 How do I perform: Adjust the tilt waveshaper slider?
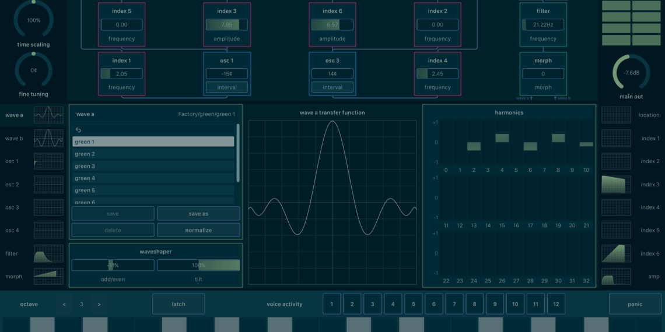pyautogui.click(x=198, y=266)
